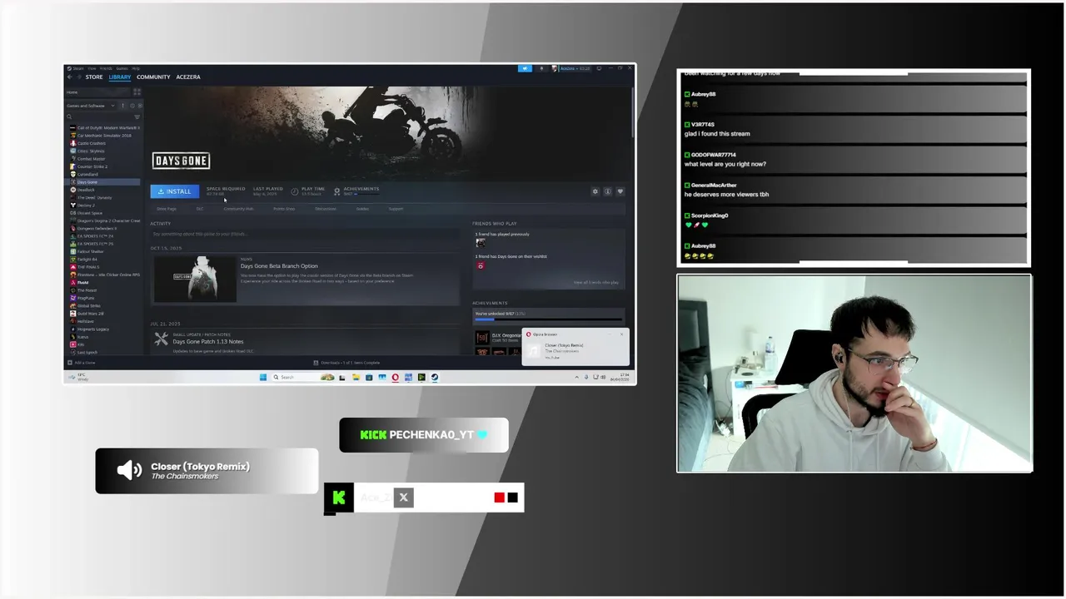Viewport: 1066px width, 599px height.
Task: Select The Forest in the library list
Action: point(104,290)
